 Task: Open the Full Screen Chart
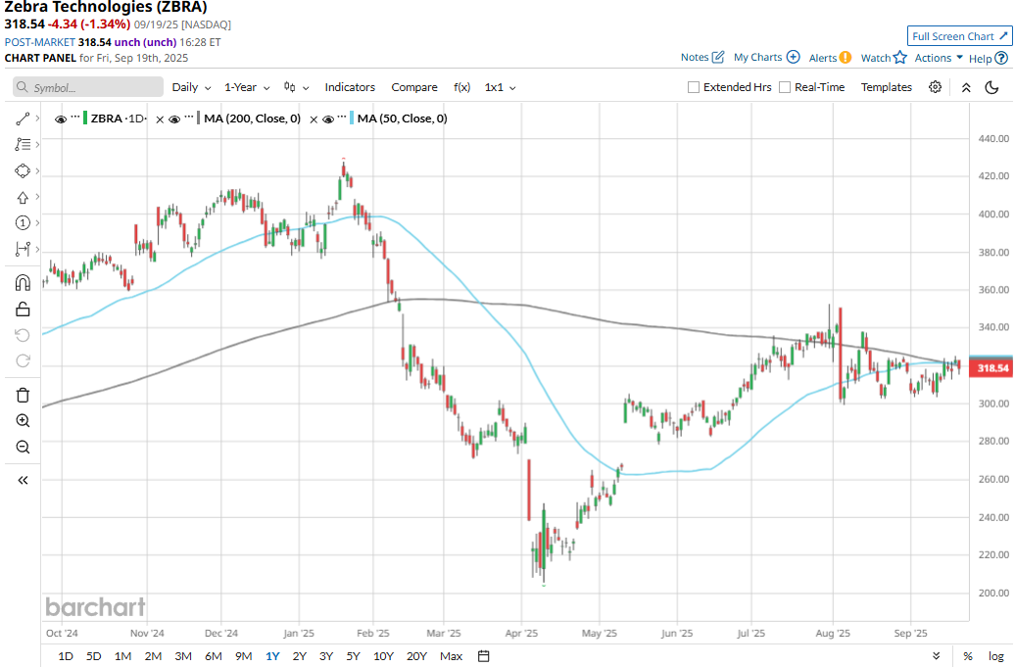pyautogui.click(x=959, y=36)
